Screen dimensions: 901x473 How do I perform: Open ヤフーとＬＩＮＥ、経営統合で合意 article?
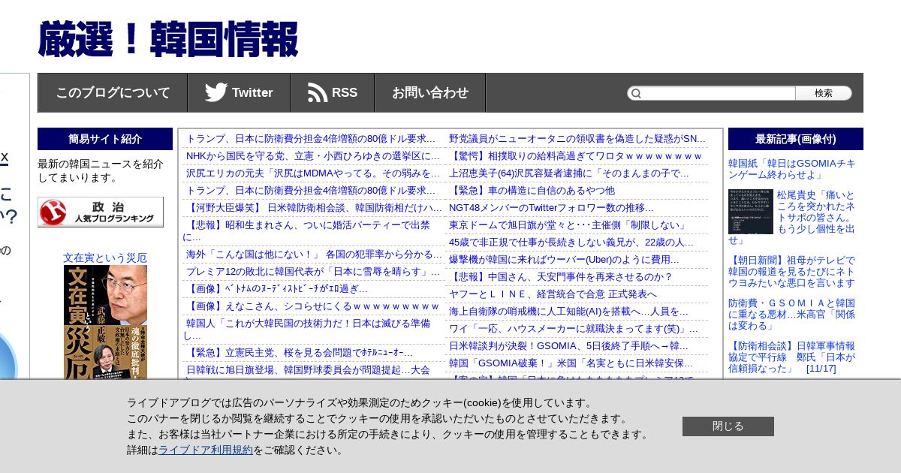point(553,294)
